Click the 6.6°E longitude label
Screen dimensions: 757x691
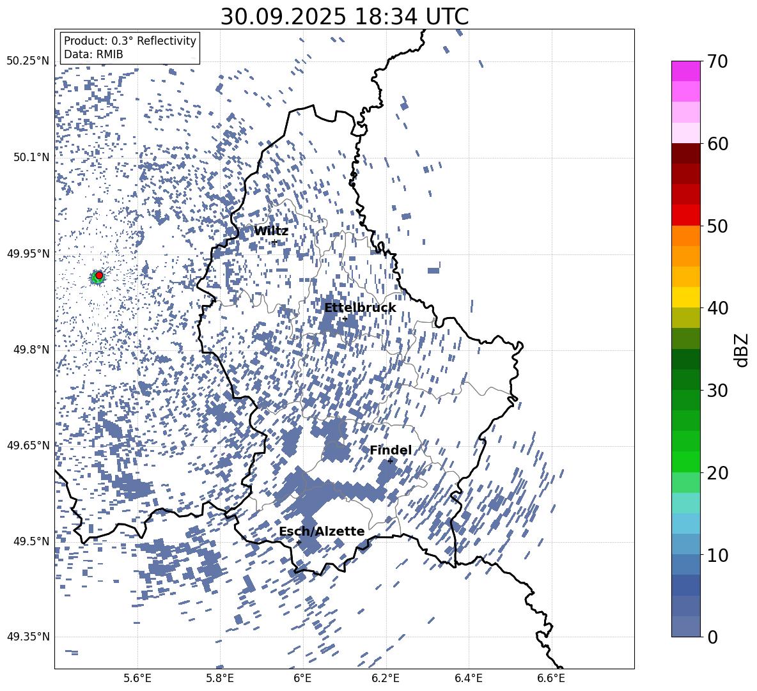pyautogui.click(x=551, y=678)
